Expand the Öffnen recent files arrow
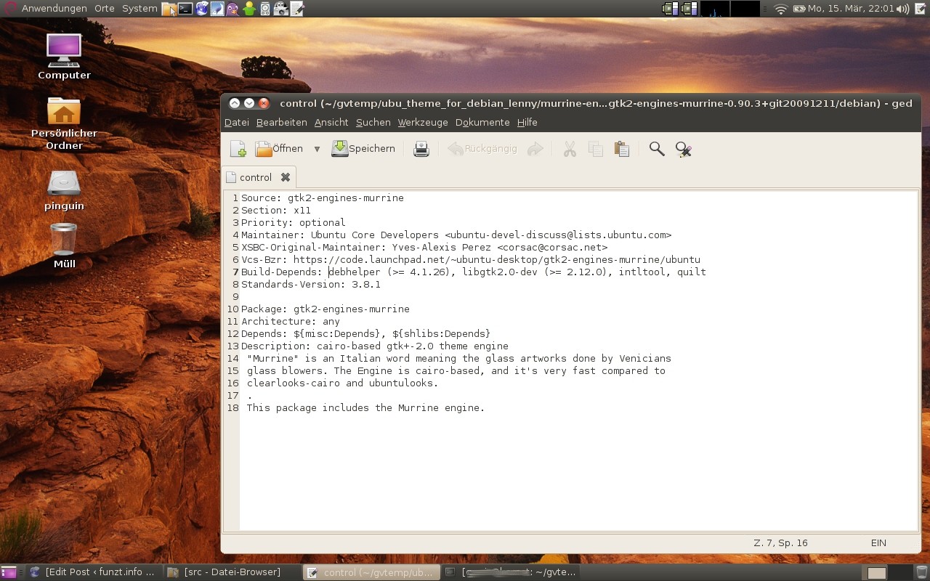The image size is (930, 581). (317, 149)
